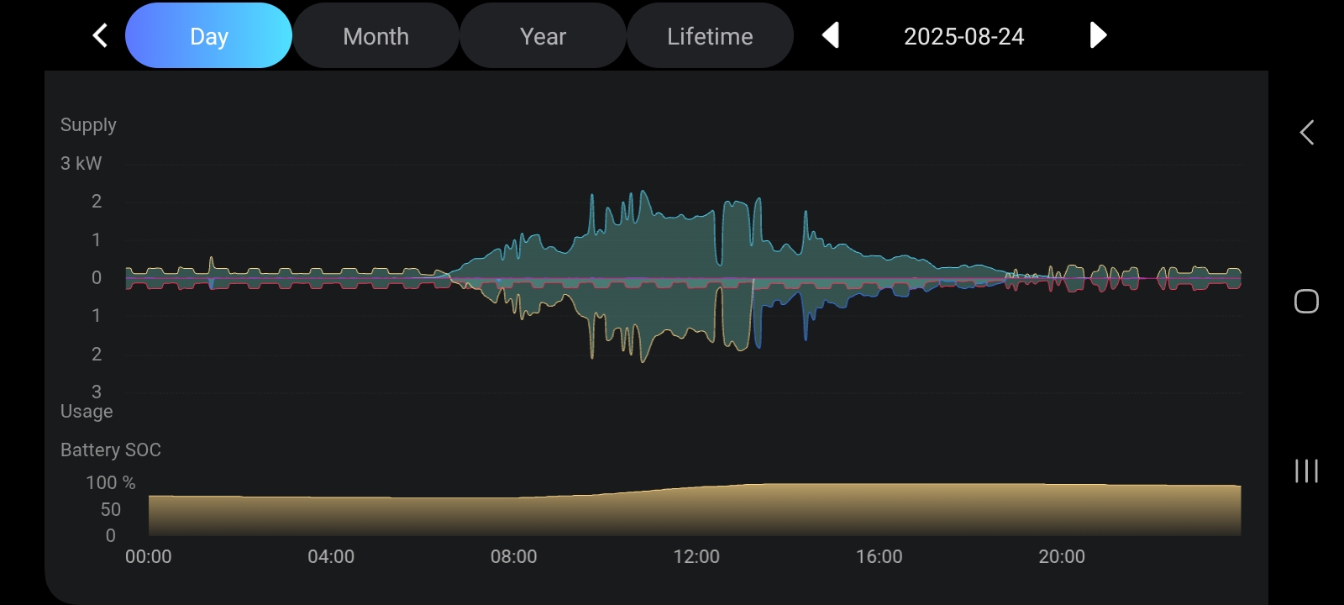Select the 20:00 time axis marker
The width and height of the screenshot is (1344, 605).
1062,556
